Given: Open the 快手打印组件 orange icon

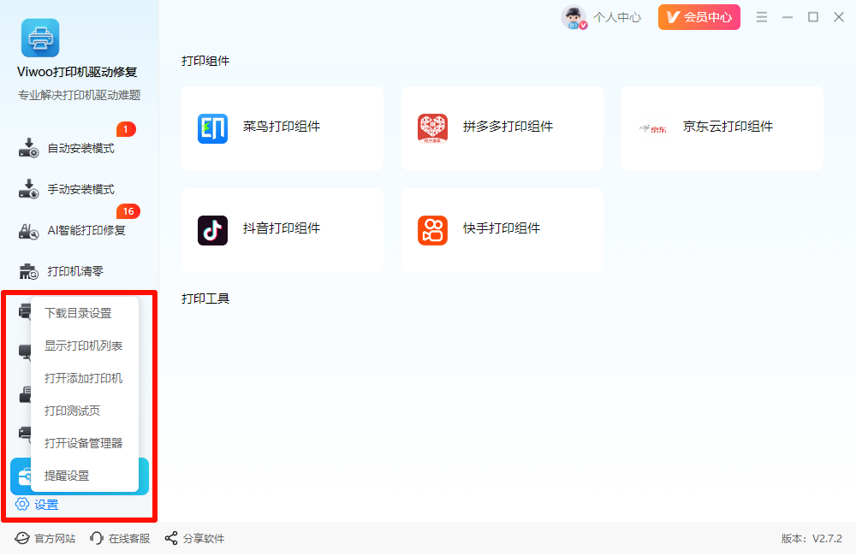Looking at the screenshot, I should [x=432, y=230].
